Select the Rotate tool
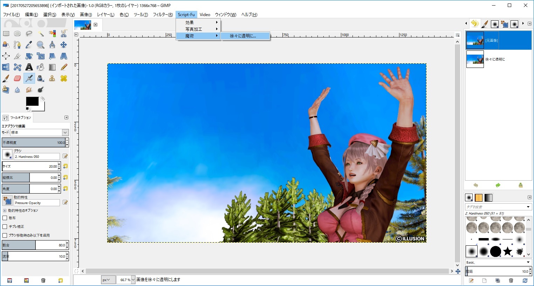534x286 pixels. (29, 56)
